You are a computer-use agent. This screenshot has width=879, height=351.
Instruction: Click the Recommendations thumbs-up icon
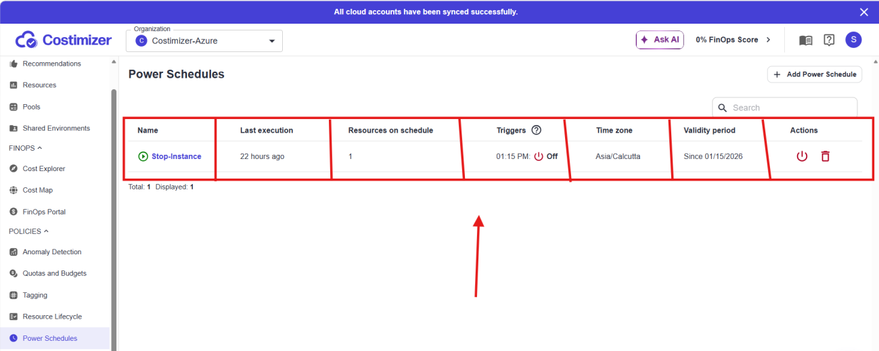(14, 64)
